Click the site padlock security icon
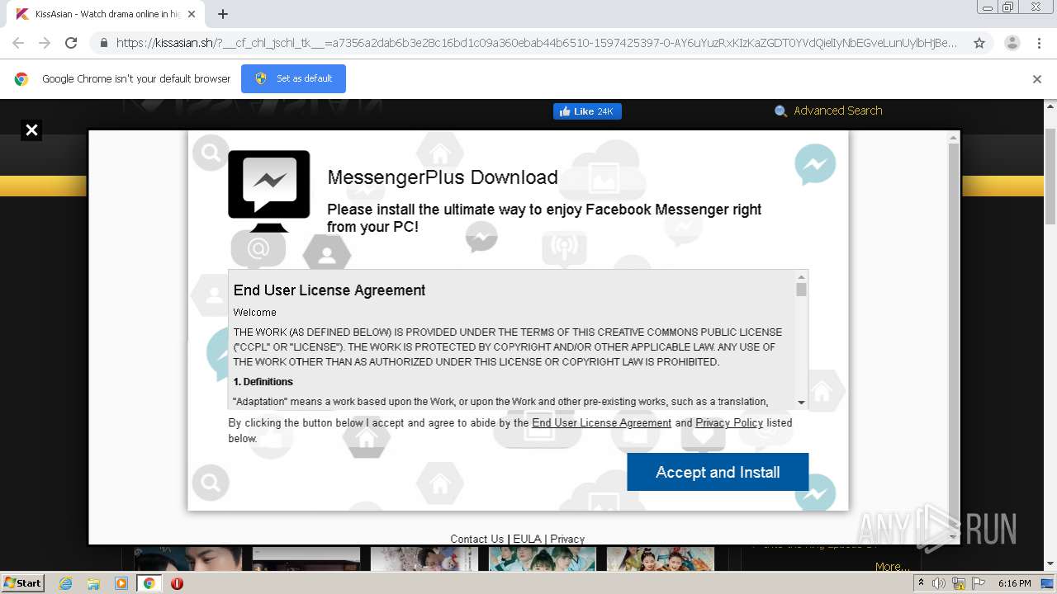1057x594 pixels. (x=103, y=43)
